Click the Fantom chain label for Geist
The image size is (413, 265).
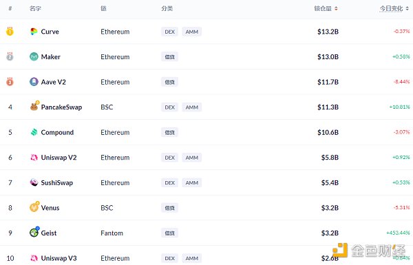[x=112, y=233]
